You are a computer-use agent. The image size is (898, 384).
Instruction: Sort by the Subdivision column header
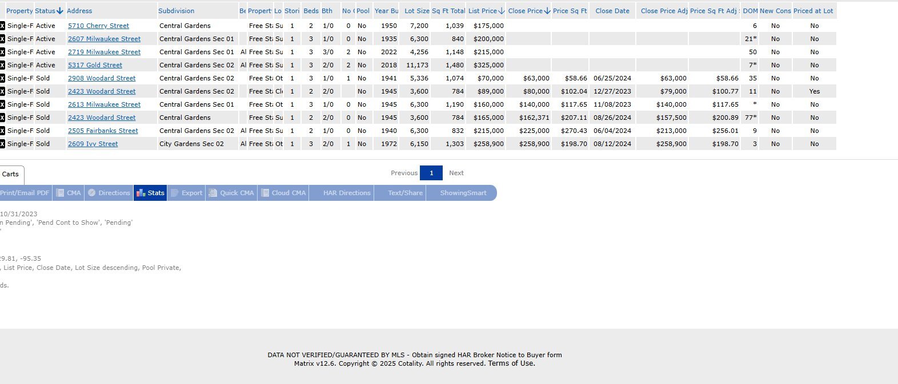[176, 11]
